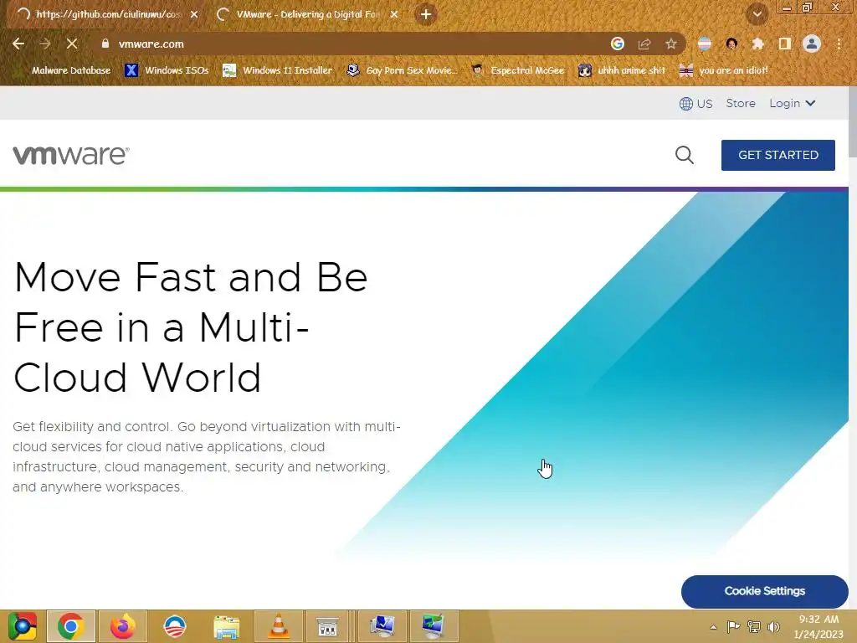857x643 pixels.
Task: Open the Store link
Action: coord(741,103)
